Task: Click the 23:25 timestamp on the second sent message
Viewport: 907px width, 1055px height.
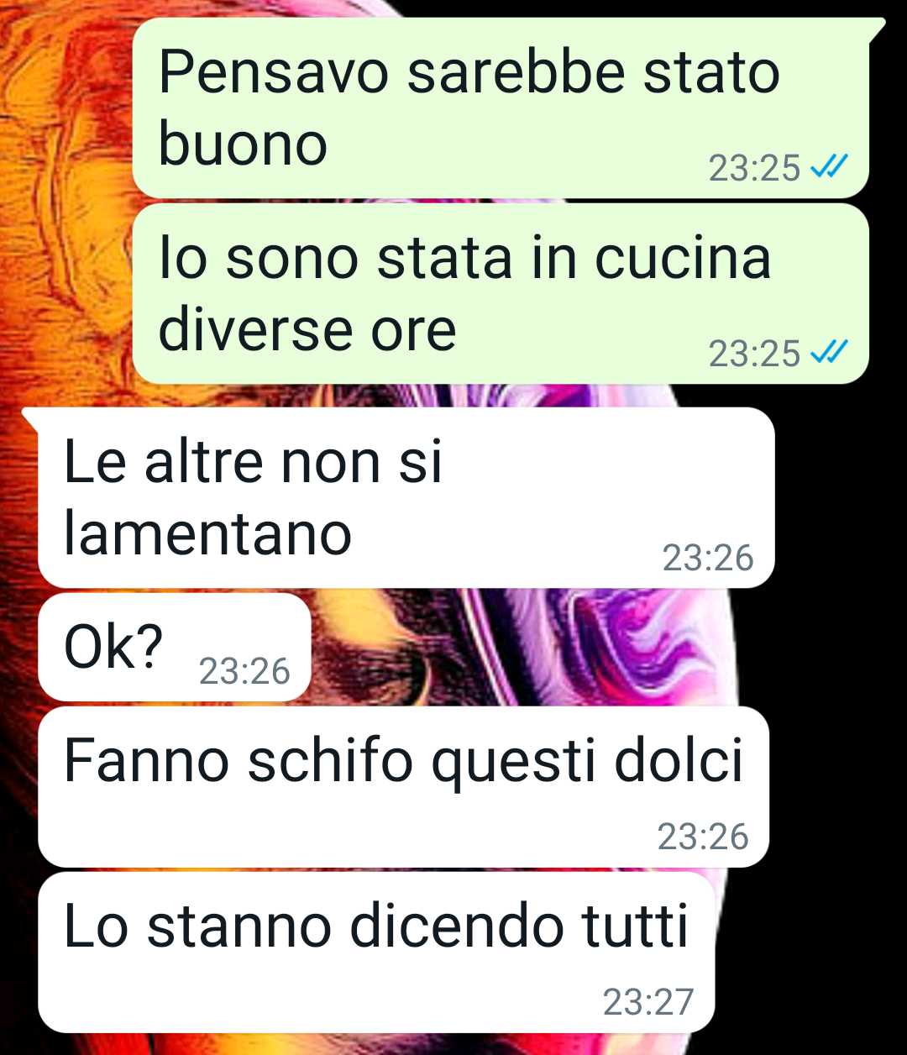Action: pos(754,354)
